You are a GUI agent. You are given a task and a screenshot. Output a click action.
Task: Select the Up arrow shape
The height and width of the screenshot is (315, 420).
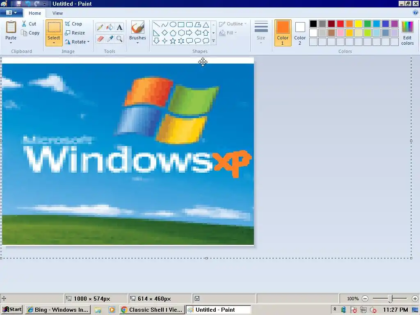point(206,33)
